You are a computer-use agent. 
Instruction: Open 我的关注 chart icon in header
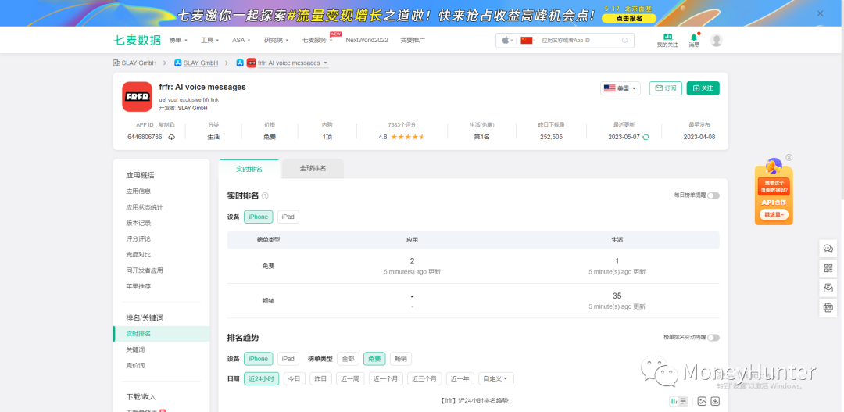pyautogui.click(x=667, y=37)
